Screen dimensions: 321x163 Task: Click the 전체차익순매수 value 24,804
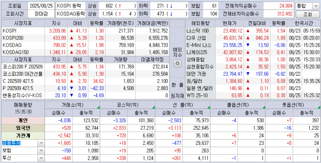pos(286,6)
